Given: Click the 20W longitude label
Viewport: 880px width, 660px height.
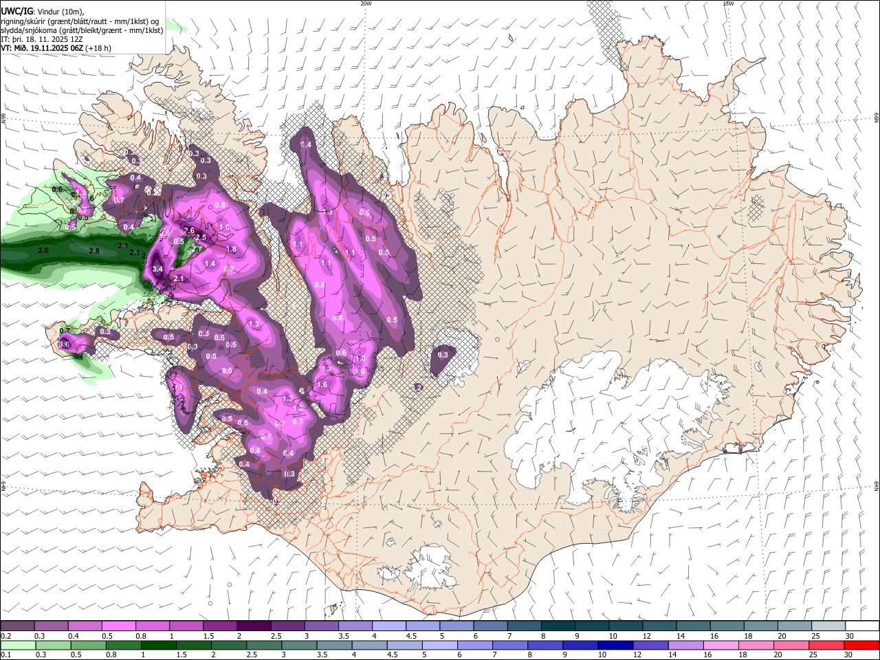Looking at the screenshot, I should pos(366,3).
